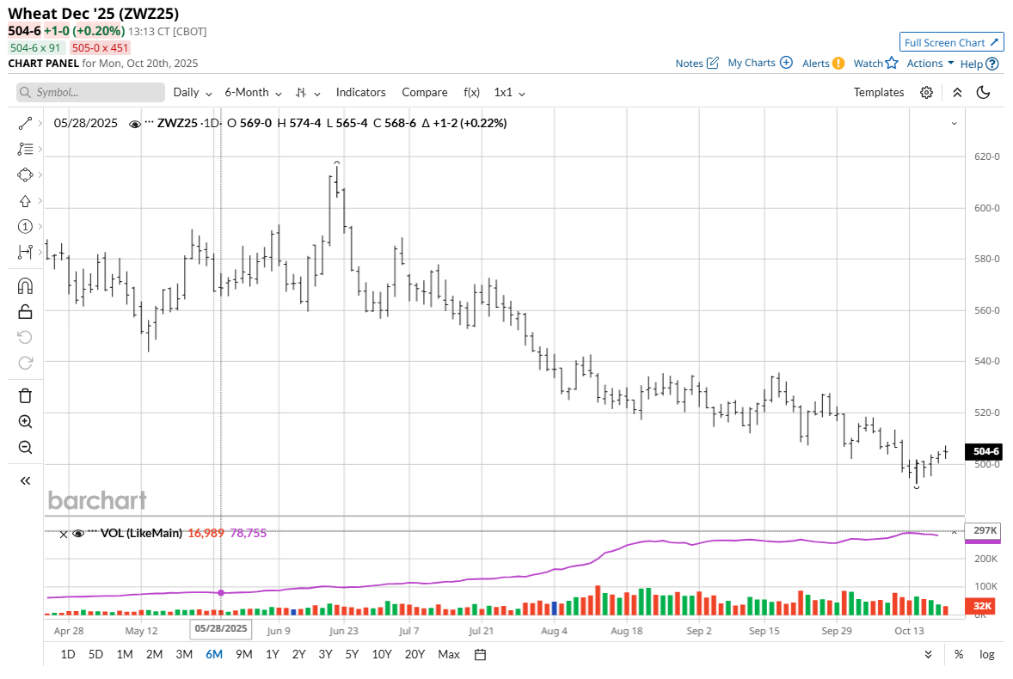Select the 5D time range
This screenshot has height=679, width=1013.
[x=95, y=654]
